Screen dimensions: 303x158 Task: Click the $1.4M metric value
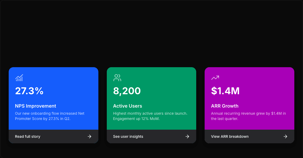(225, 91)
